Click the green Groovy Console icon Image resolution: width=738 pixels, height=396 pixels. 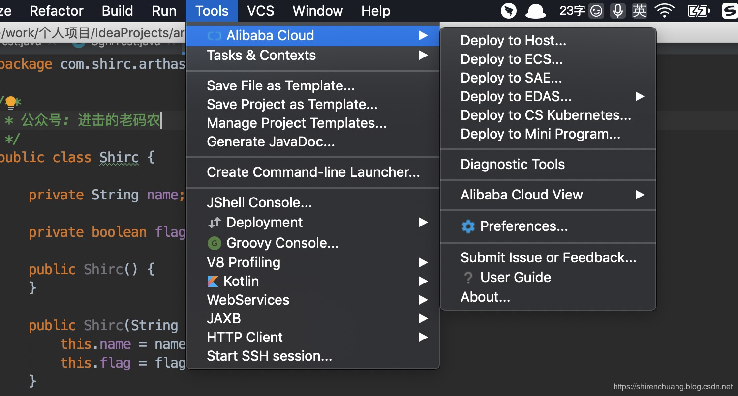pyautogui.click(x=214, y=243)
